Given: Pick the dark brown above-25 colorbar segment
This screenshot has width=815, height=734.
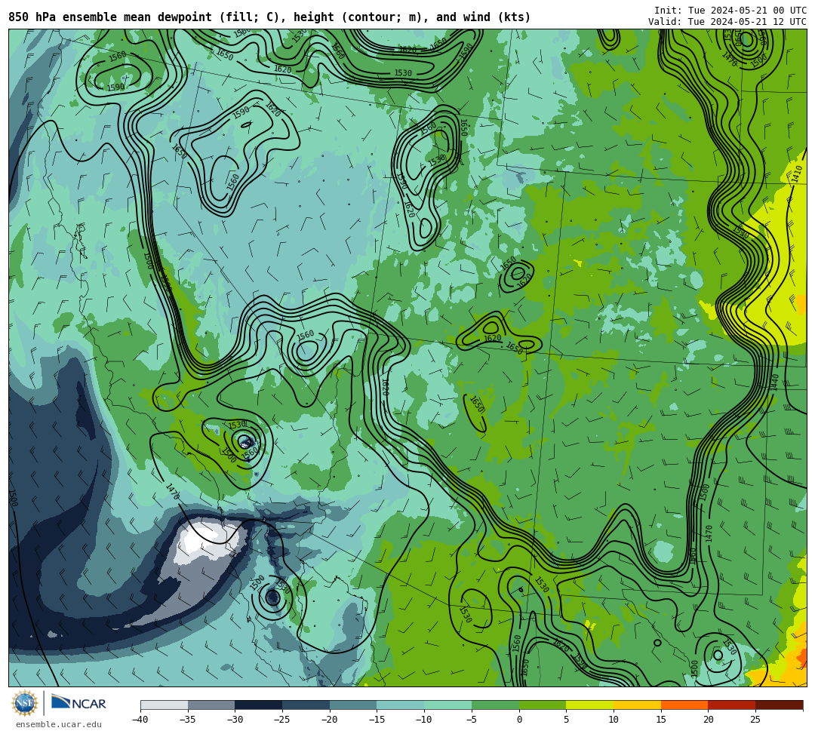Looking at the screenshot, I should coord(779,705).
